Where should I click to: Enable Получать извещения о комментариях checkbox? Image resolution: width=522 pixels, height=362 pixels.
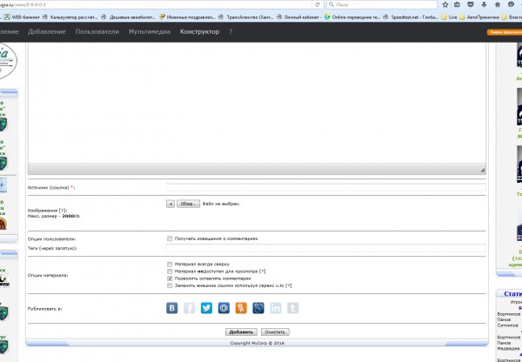[170, 238]
